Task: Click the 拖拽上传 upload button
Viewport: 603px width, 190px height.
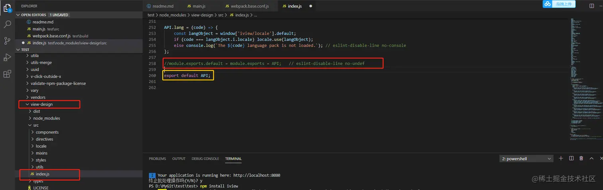Action: [x=564, y=4]
